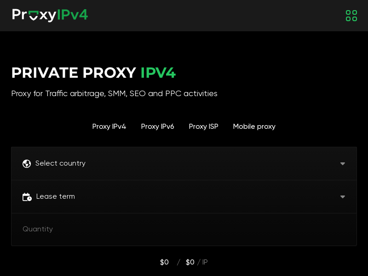Open the Lease term field label

click(56, 196)
